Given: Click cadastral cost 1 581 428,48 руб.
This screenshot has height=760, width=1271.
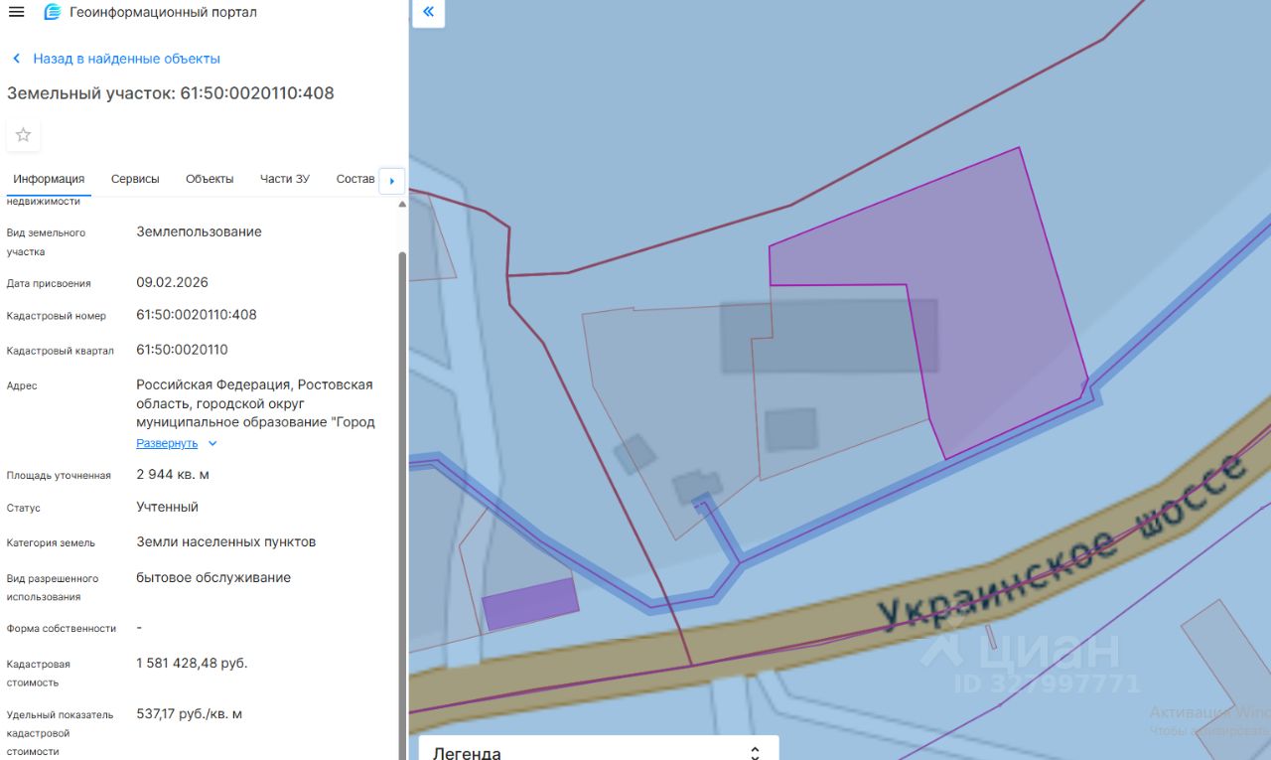Looking at the screenshot, I should (x=192, y=663).
